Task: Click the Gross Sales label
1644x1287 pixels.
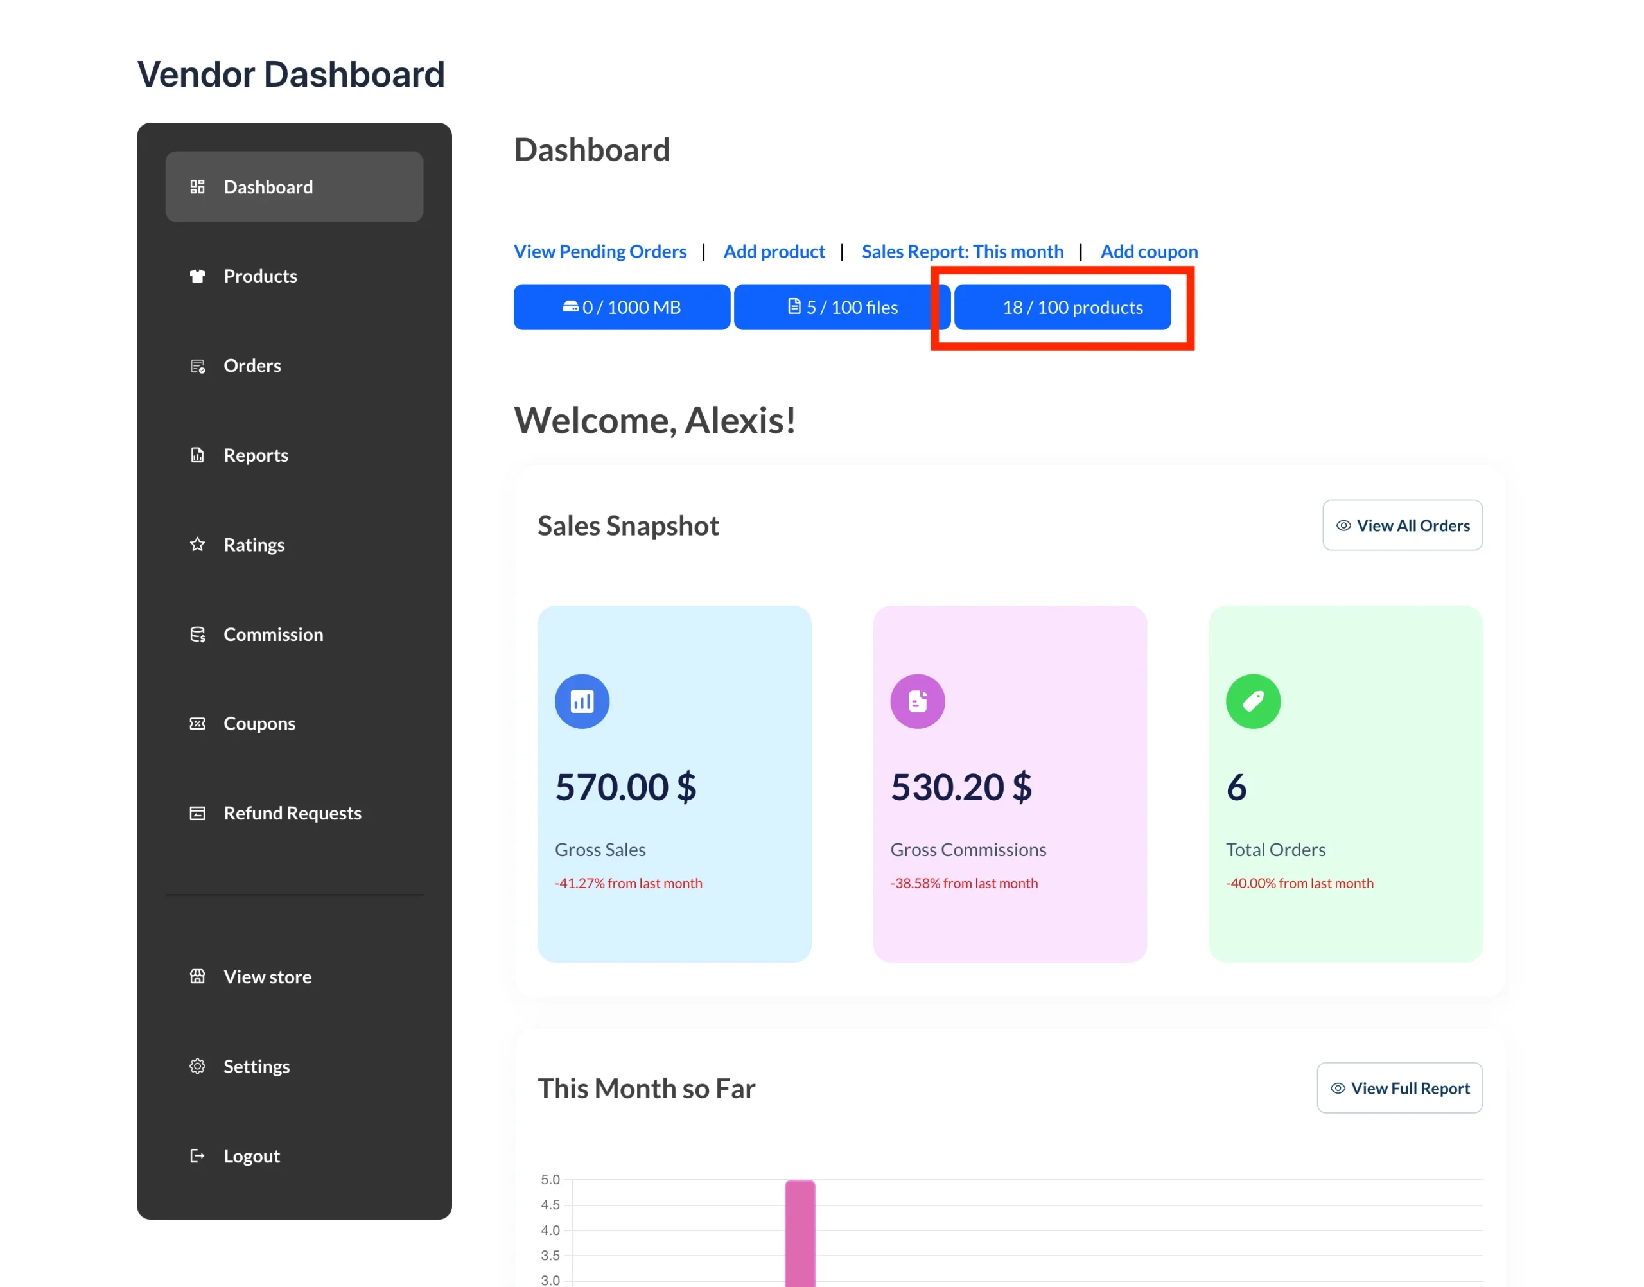Action: 600,849
